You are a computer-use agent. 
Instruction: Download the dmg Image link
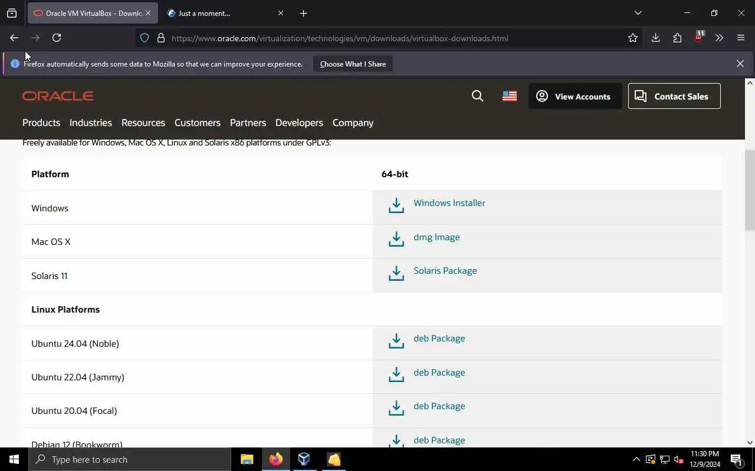tap(436, 237)
